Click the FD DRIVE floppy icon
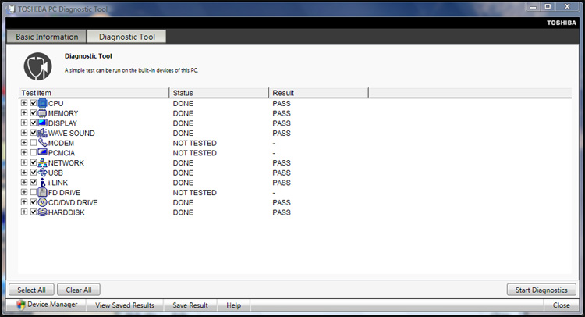Viewport: 585px width, 317px height. pos(43,192)
